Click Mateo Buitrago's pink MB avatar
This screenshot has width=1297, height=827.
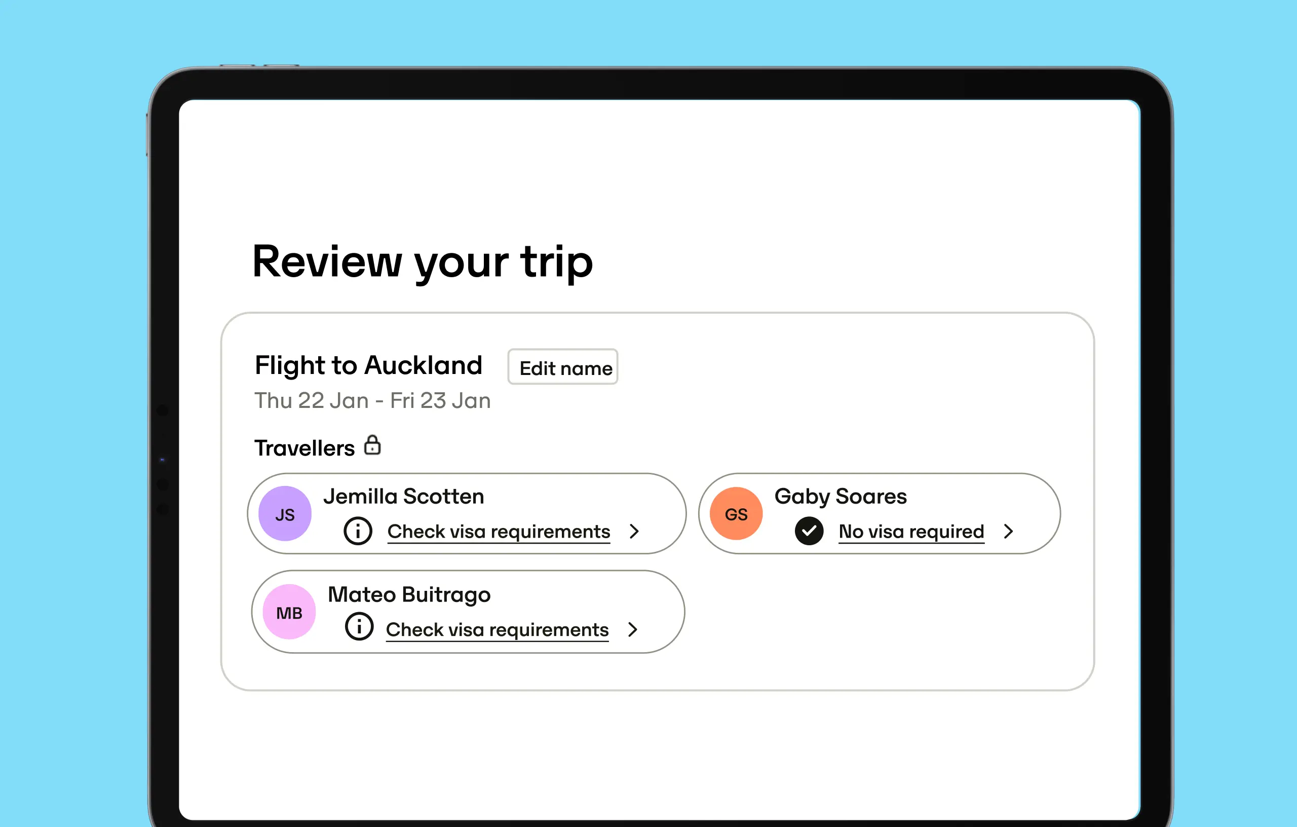(x=289, y=612)
